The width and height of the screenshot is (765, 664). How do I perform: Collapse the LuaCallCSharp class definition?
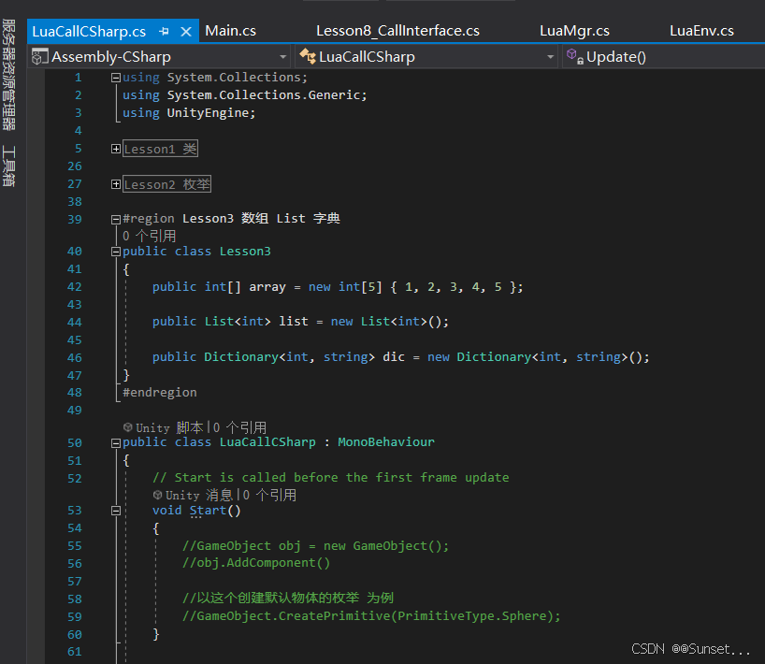coord(116,443)
